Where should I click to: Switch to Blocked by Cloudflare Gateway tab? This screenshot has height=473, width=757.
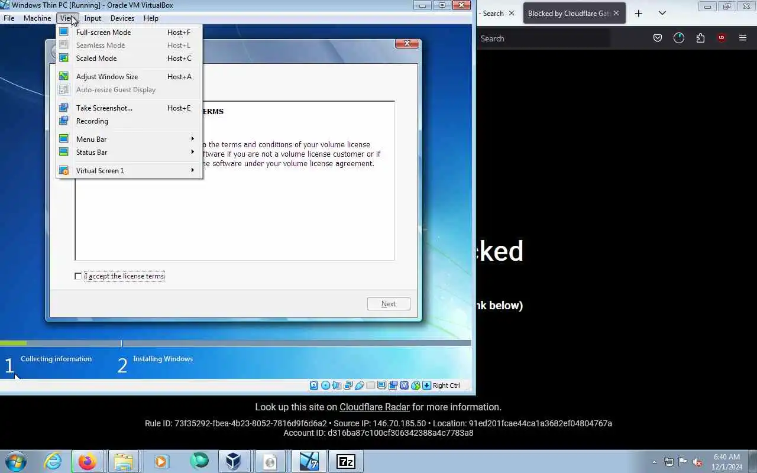568,13
